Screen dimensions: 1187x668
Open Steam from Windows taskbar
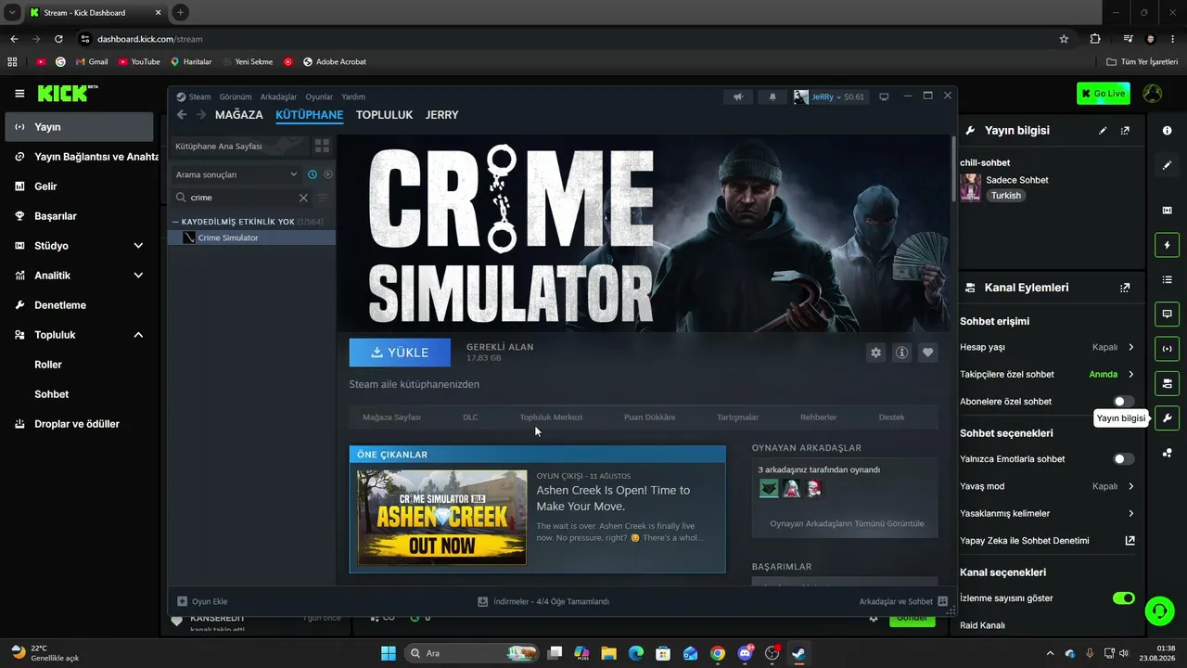798,653
